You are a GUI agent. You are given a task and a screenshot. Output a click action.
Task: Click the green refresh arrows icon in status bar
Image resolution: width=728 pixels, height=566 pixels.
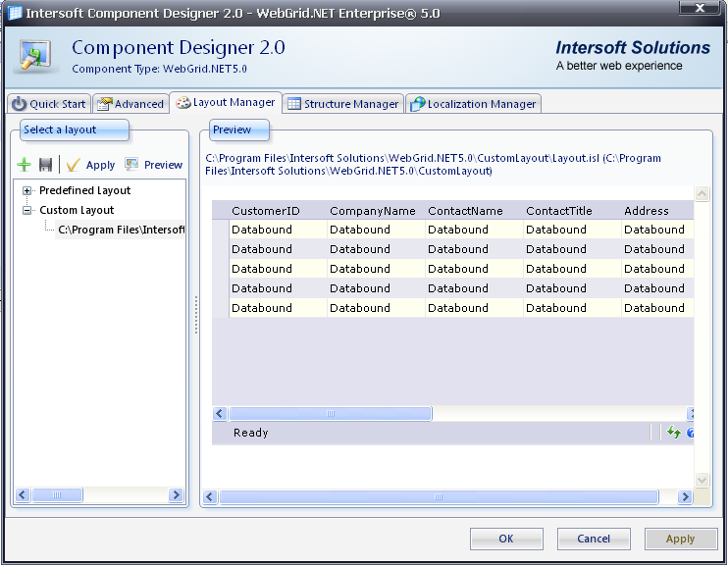click(x=674, y=433)
